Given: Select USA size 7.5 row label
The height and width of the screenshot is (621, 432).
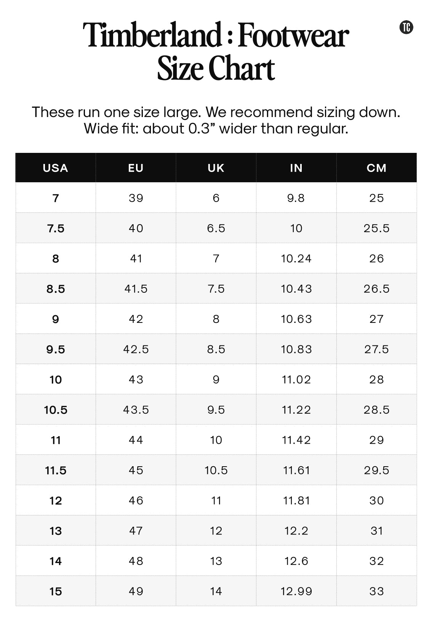Looking at the screenshot, I should pos(56,228).
